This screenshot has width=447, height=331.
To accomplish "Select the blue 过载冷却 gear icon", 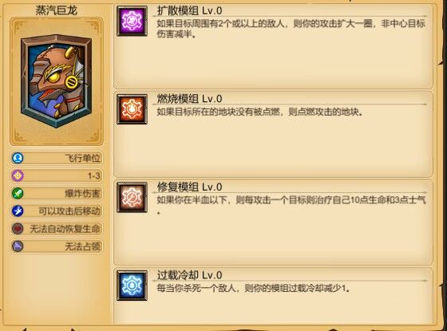I will 132,286.
